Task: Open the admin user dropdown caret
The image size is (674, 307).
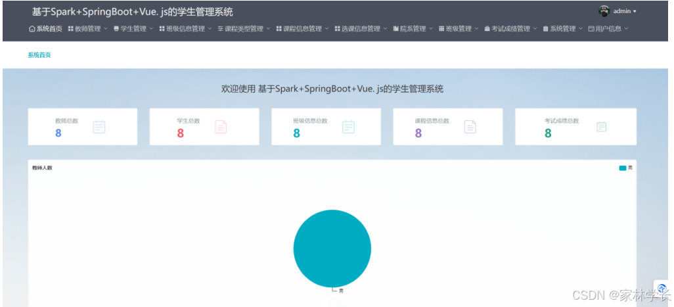Action: 635,12
